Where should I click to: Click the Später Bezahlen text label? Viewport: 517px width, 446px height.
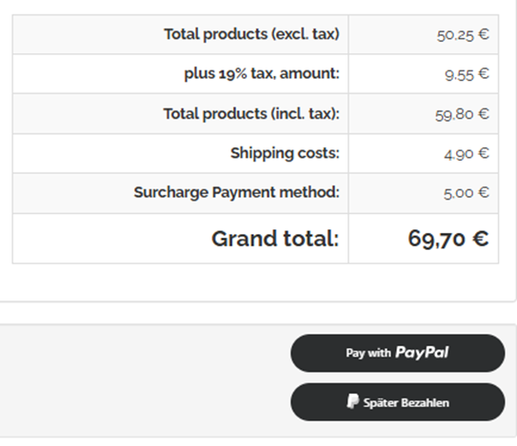click(x=406, y=402)
